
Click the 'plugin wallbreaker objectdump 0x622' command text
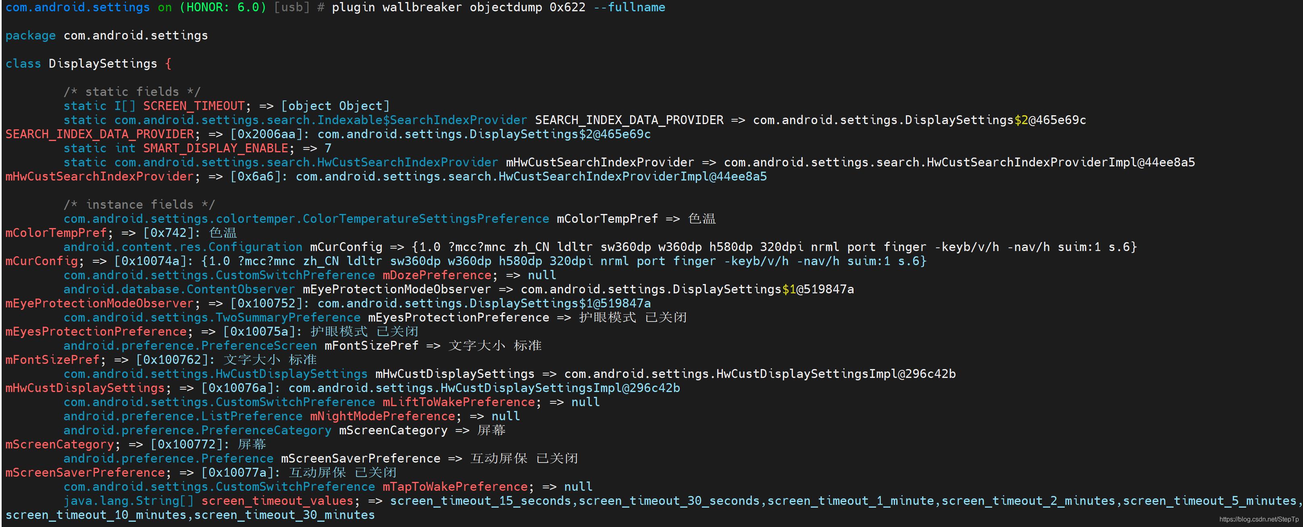click(x=458, y=7)
